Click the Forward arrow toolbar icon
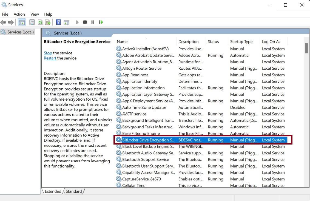The width and height of the screenshot is (310, 201). (x=11, y=22)
